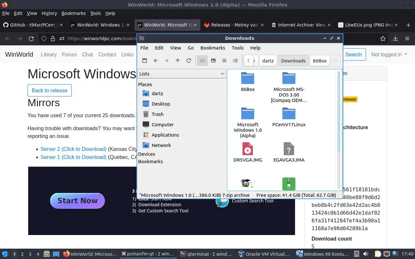415x259 pixels.
Task: Switch to detailed list view
Action: click(x=235, y=61)
